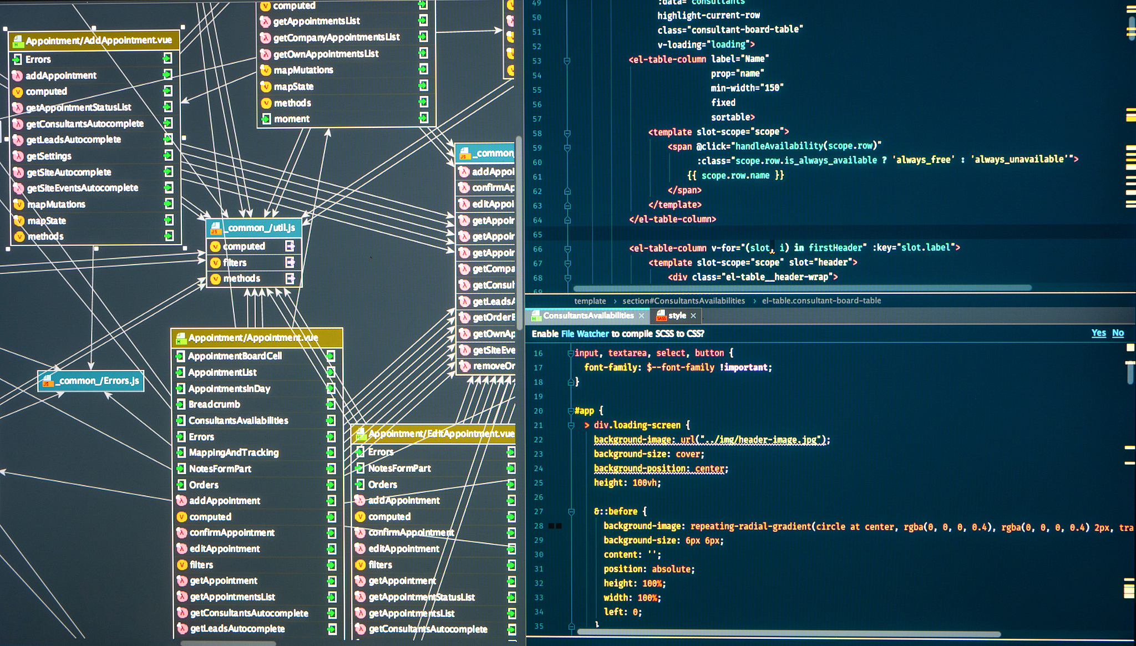Viewport: 1136px width, 646px height.
Task: Click the Vue icon on Appointment/EditAppointment.vue header
Action: point(361,434)
